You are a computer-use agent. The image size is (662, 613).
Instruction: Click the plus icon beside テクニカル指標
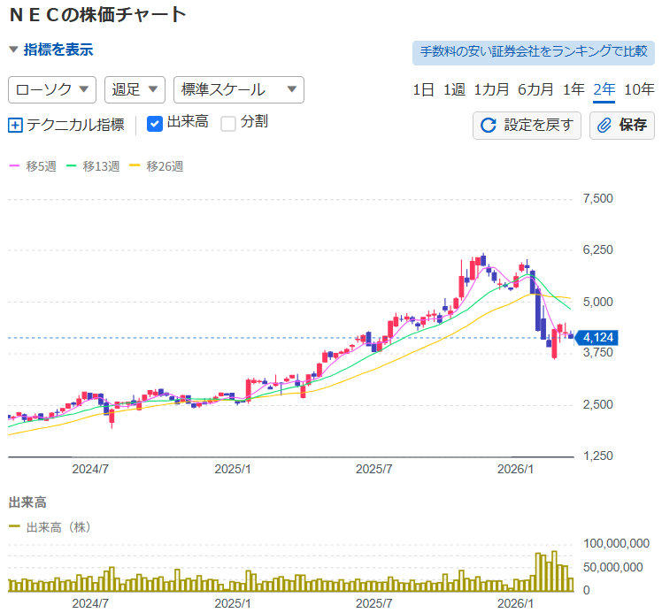coord(15,125)
